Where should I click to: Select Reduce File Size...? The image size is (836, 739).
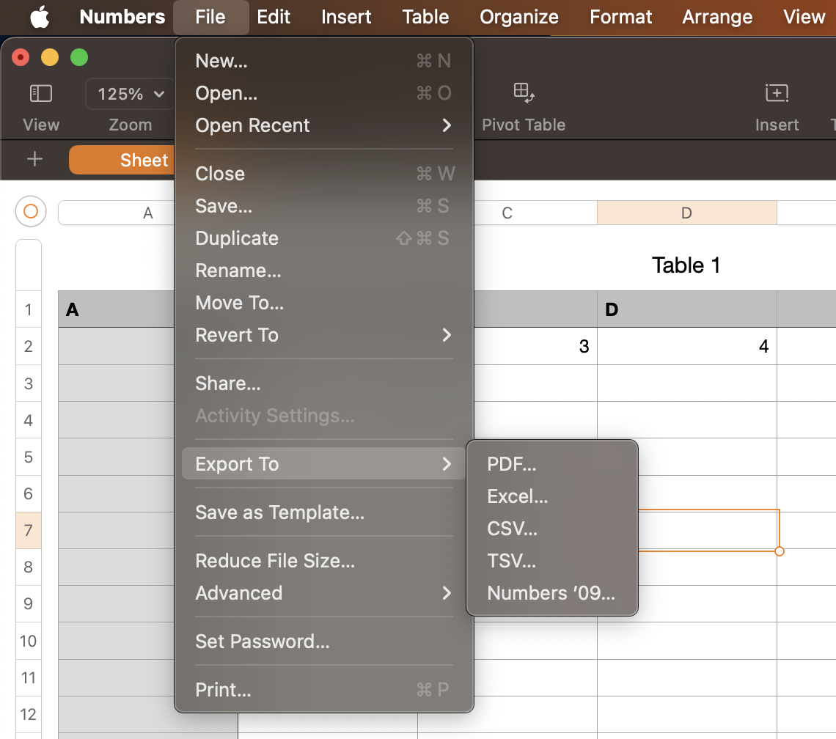(324, 561)
